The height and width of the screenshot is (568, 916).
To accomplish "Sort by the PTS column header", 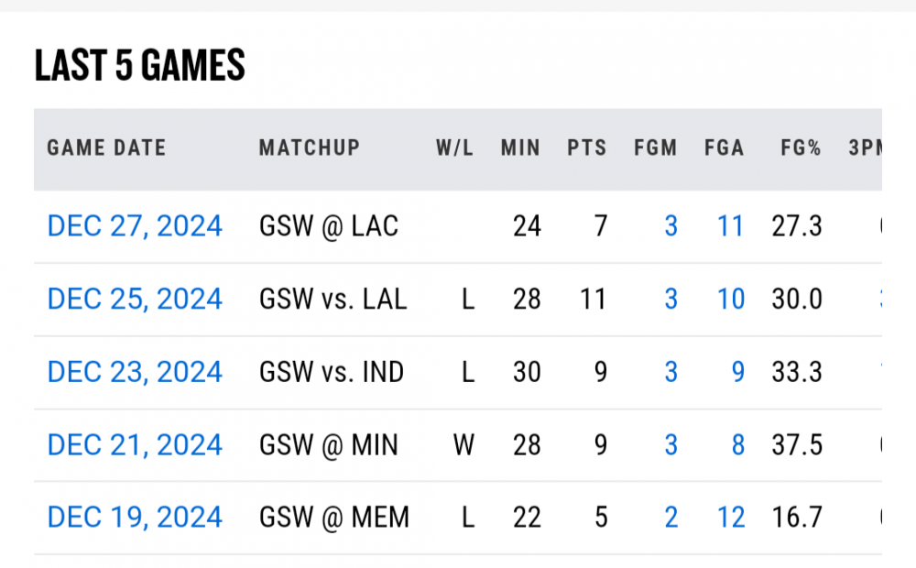I will [587, 148].
